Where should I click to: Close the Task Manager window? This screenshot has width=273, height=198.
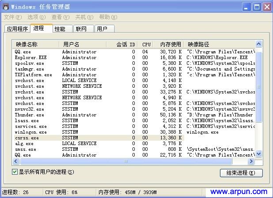267,7
